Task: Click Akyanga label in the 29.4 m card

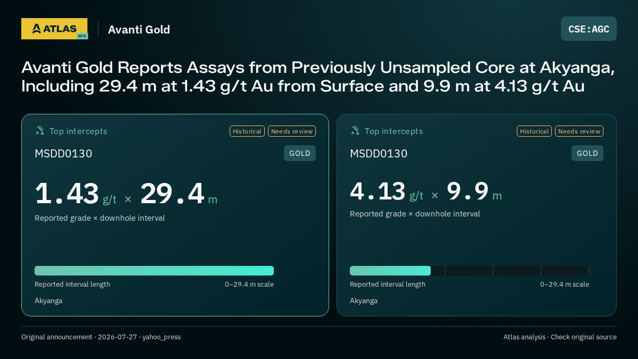Action: click(x=48, y=301)
